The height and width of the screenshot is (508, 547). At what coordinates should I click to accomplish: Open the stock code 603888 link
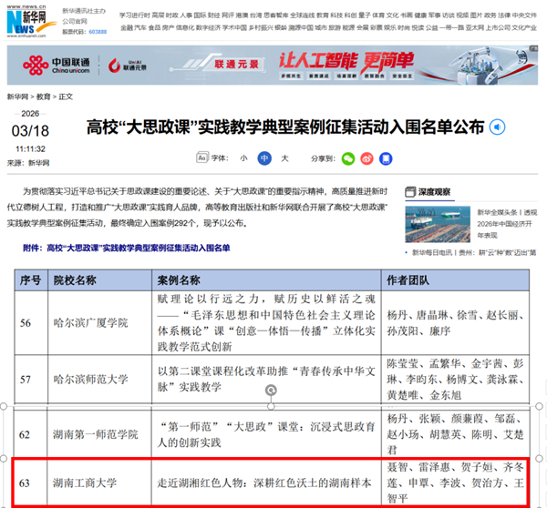pyautogui.click(x=97, y=31)
